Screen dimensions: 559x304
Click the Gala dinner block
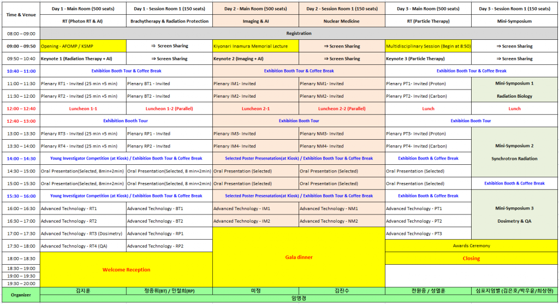pos(299,257)
